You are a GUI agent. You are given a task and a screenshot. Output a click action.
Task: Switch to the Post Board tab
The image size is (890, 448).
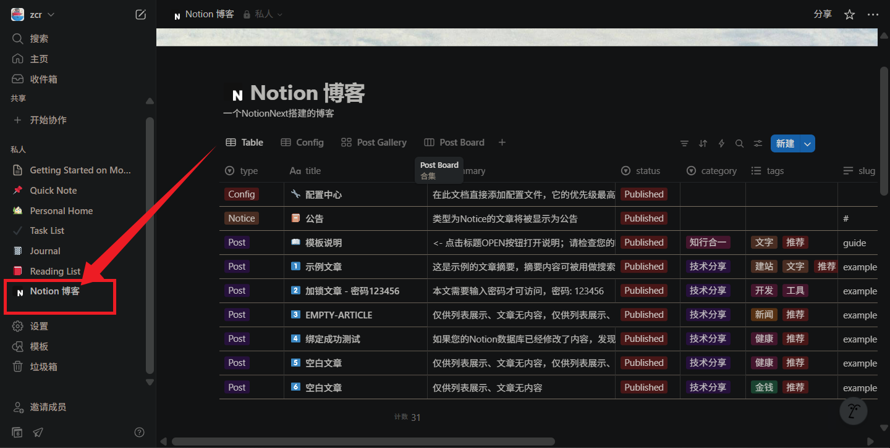[x=454, y=143]
